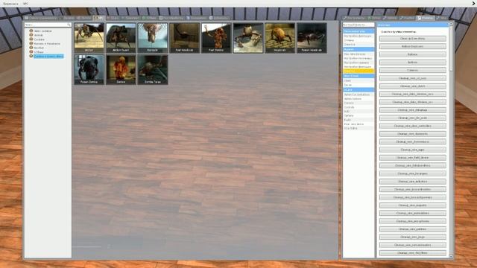
Task: Spawn the Poison Headcrab NPC
Action: [x=312, y=38]
